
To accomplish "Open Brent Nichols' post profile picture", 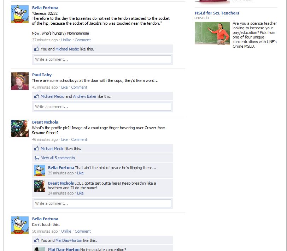I will pos(20,129).
